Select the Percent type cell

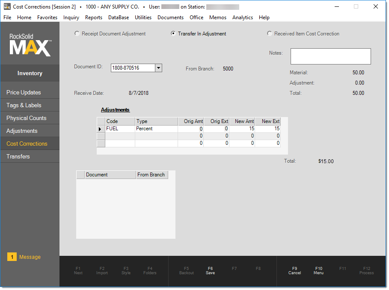(157, 129)
